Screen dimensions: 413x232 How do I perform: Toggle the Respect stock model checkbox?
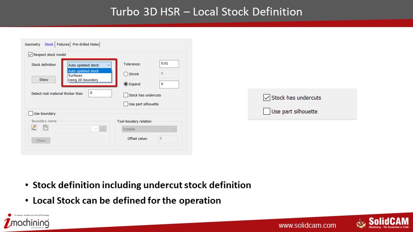[x=31, y=55]
